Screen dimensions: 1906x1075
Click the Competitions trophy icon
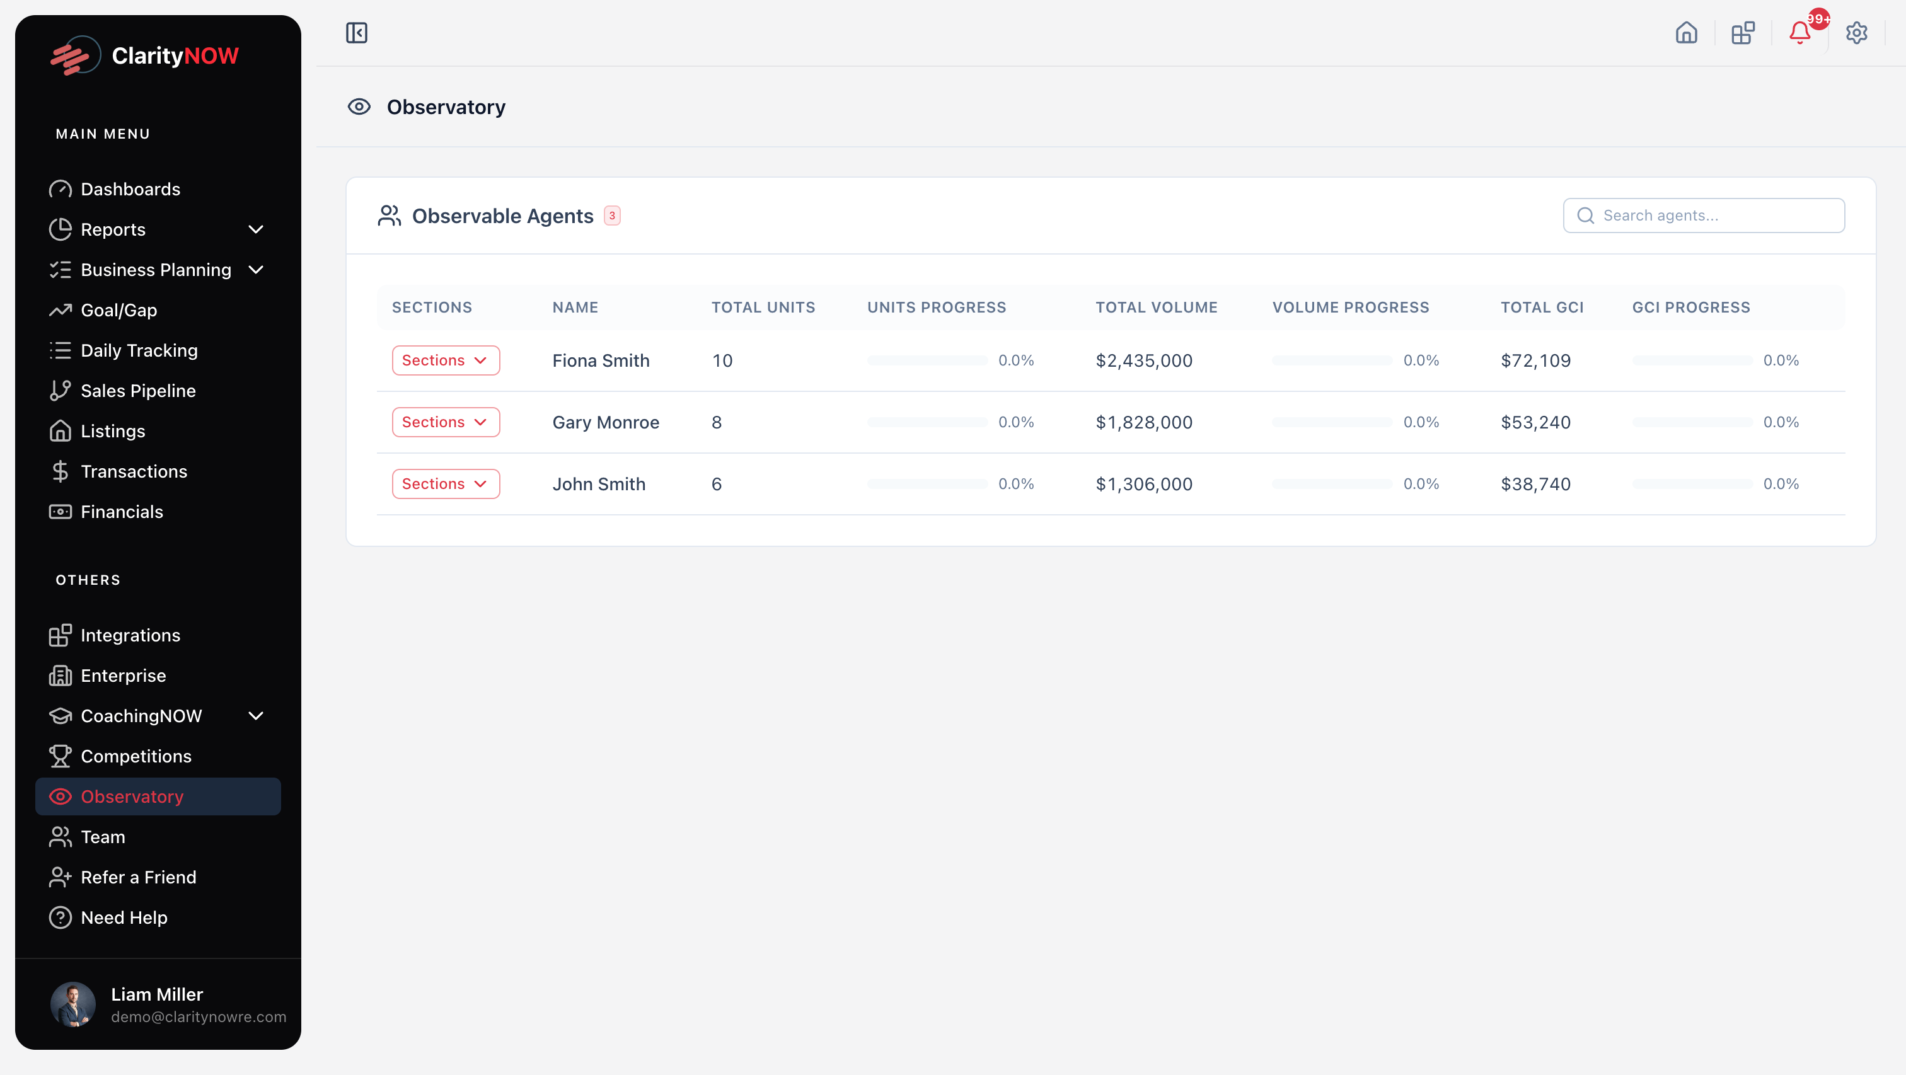coord(60,756)
